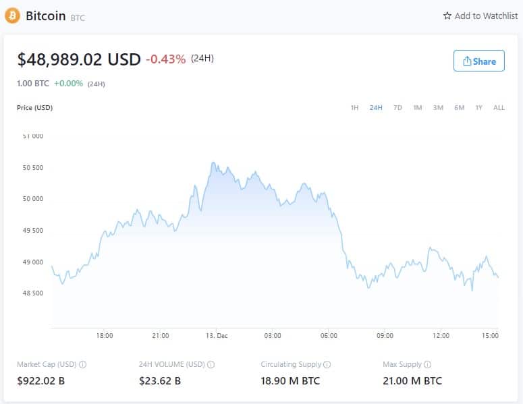Screen dimensions: 523x404
Task: Click the 12:00 time axis label
Action: click(x=441, y=336)
